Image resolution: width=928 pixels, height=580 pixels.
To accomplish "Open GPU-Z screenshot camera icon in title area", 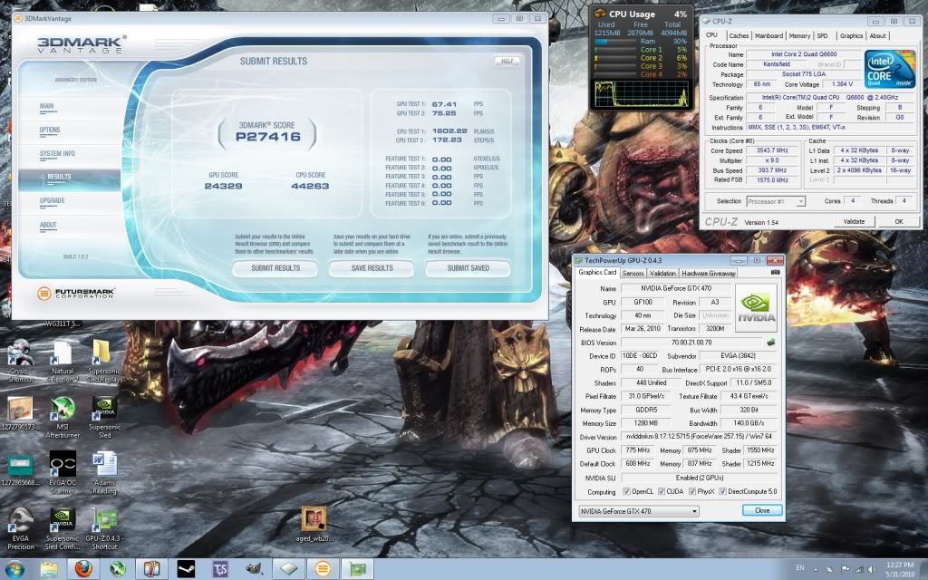I will coord(775,273).
